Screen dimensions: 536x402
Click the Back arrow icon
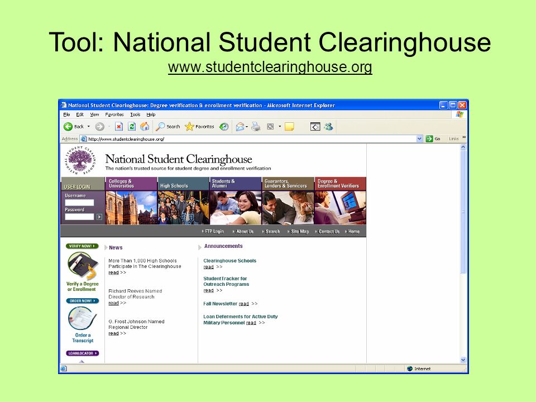pos(68,127)
